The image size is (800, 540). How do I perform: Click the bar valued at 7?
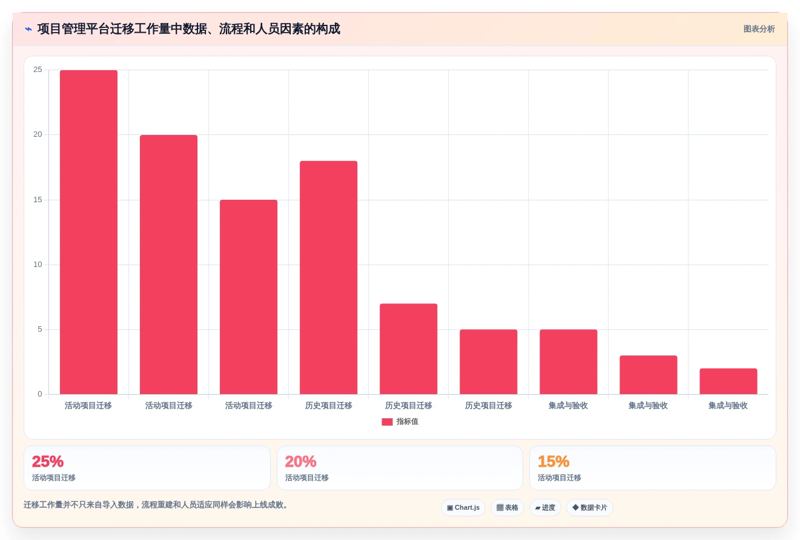point(408,349)
